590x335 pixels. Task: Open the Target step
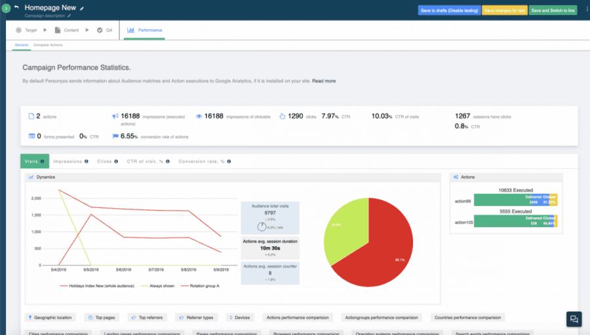point(26,30)
